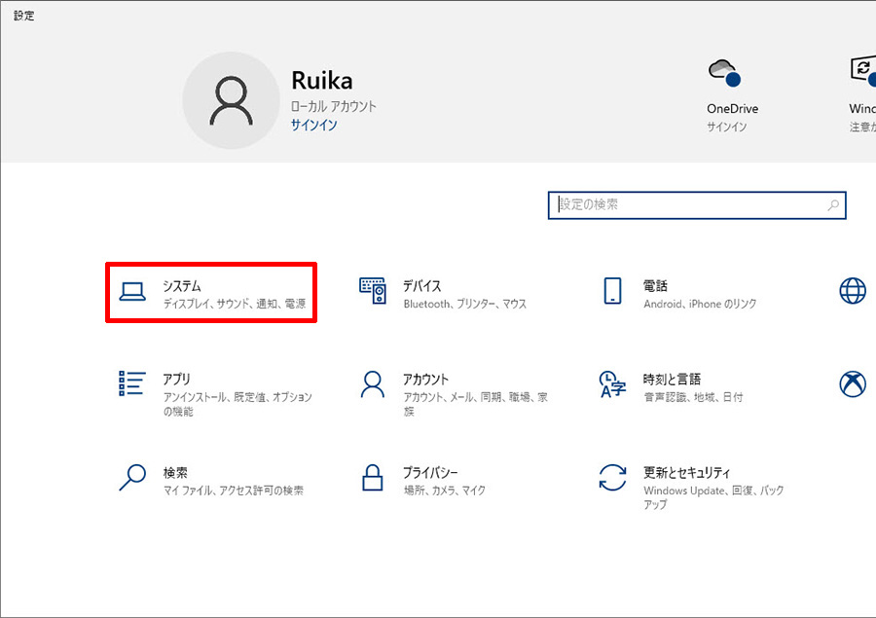Screen dimensions: 876x618
Task: Open デバイス keyboard and speaker icon
Action: pyautogui.click(x=373, y=291)
